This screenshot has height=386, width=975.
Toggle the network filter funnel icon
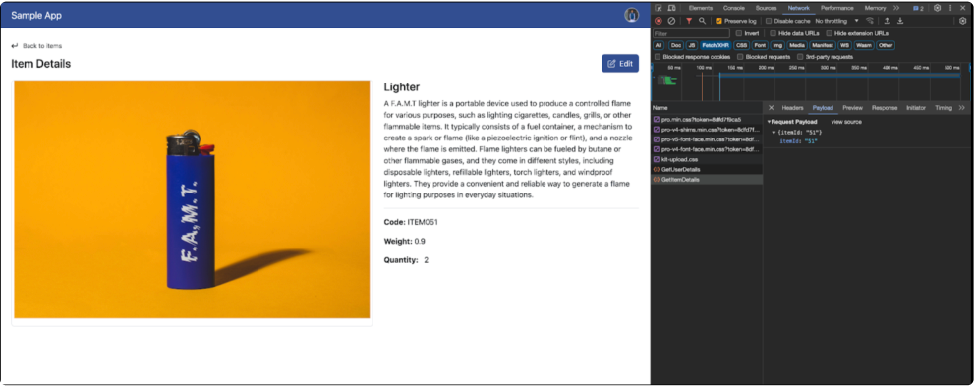click(x=689, y=21)
